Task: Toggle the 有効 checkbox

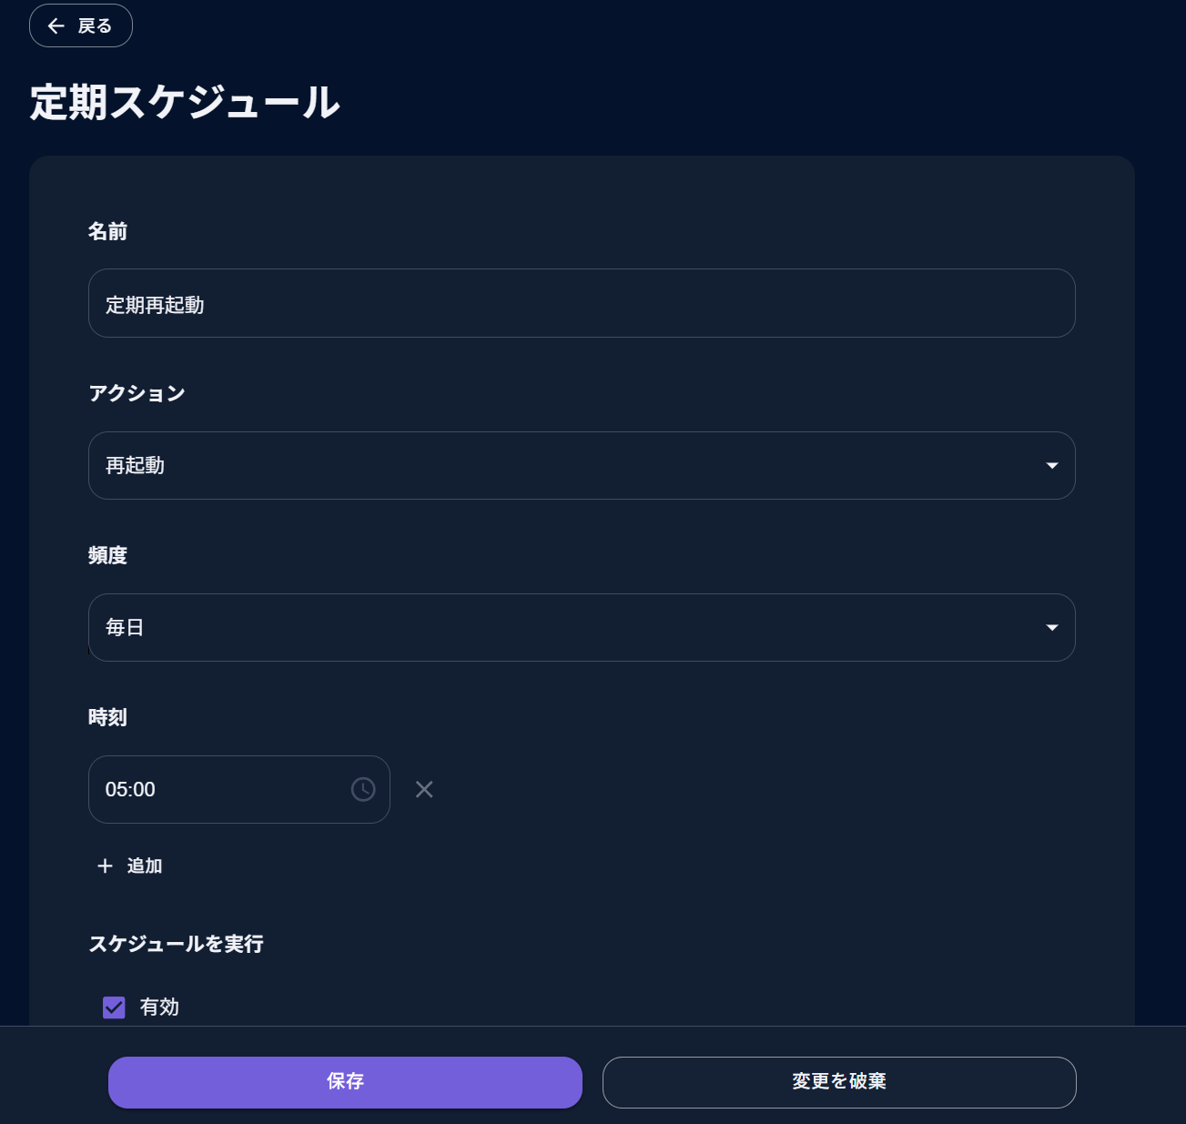Action: (114, 1007)
